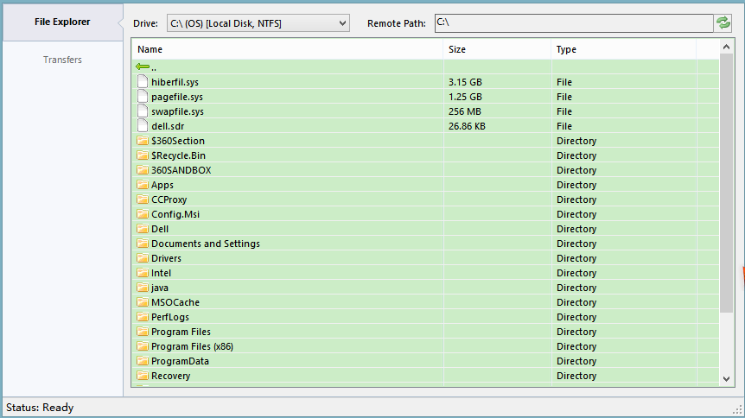Click inside the Remote Path field
Image resolution: width=745 pixels, height=418 pixels.
tap(574, 22)
